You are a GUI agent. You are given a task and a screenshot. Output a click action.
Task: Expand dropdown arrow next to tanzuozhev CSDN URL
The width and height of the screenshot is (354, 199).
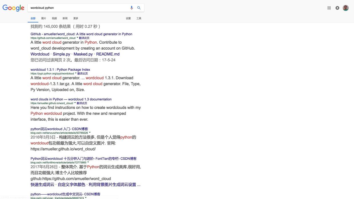pos(90,133)
